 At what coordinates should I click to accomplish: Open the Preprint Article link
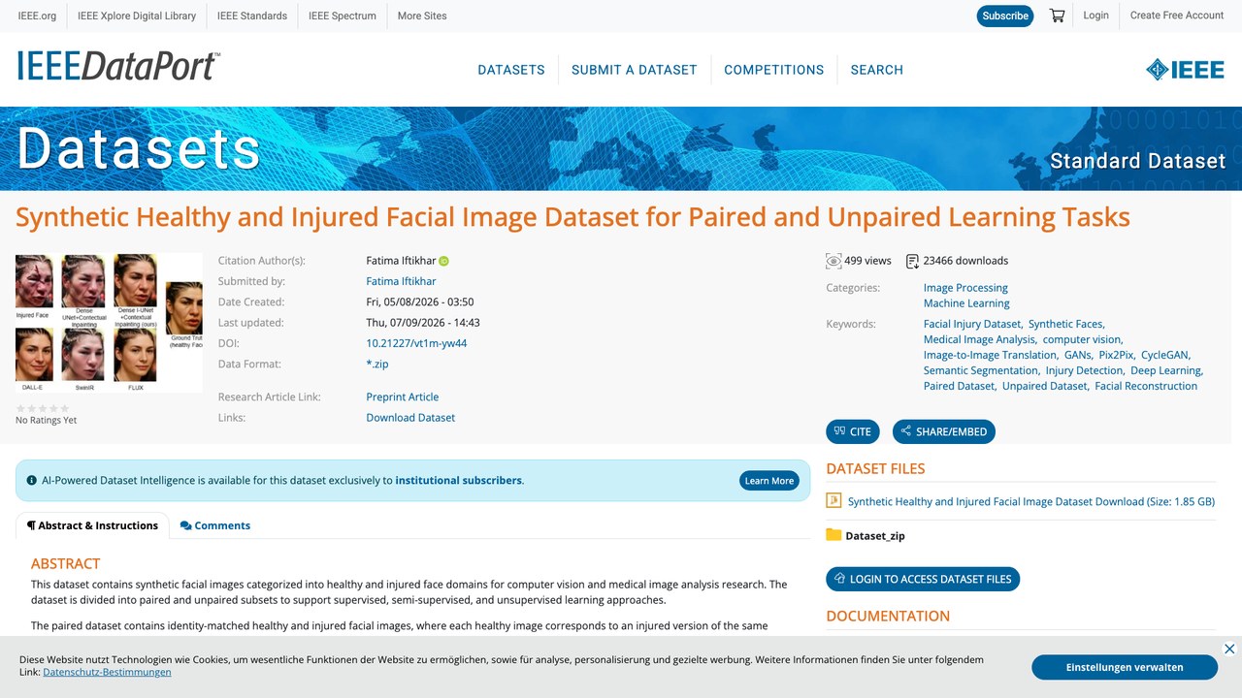coord(403,397)
